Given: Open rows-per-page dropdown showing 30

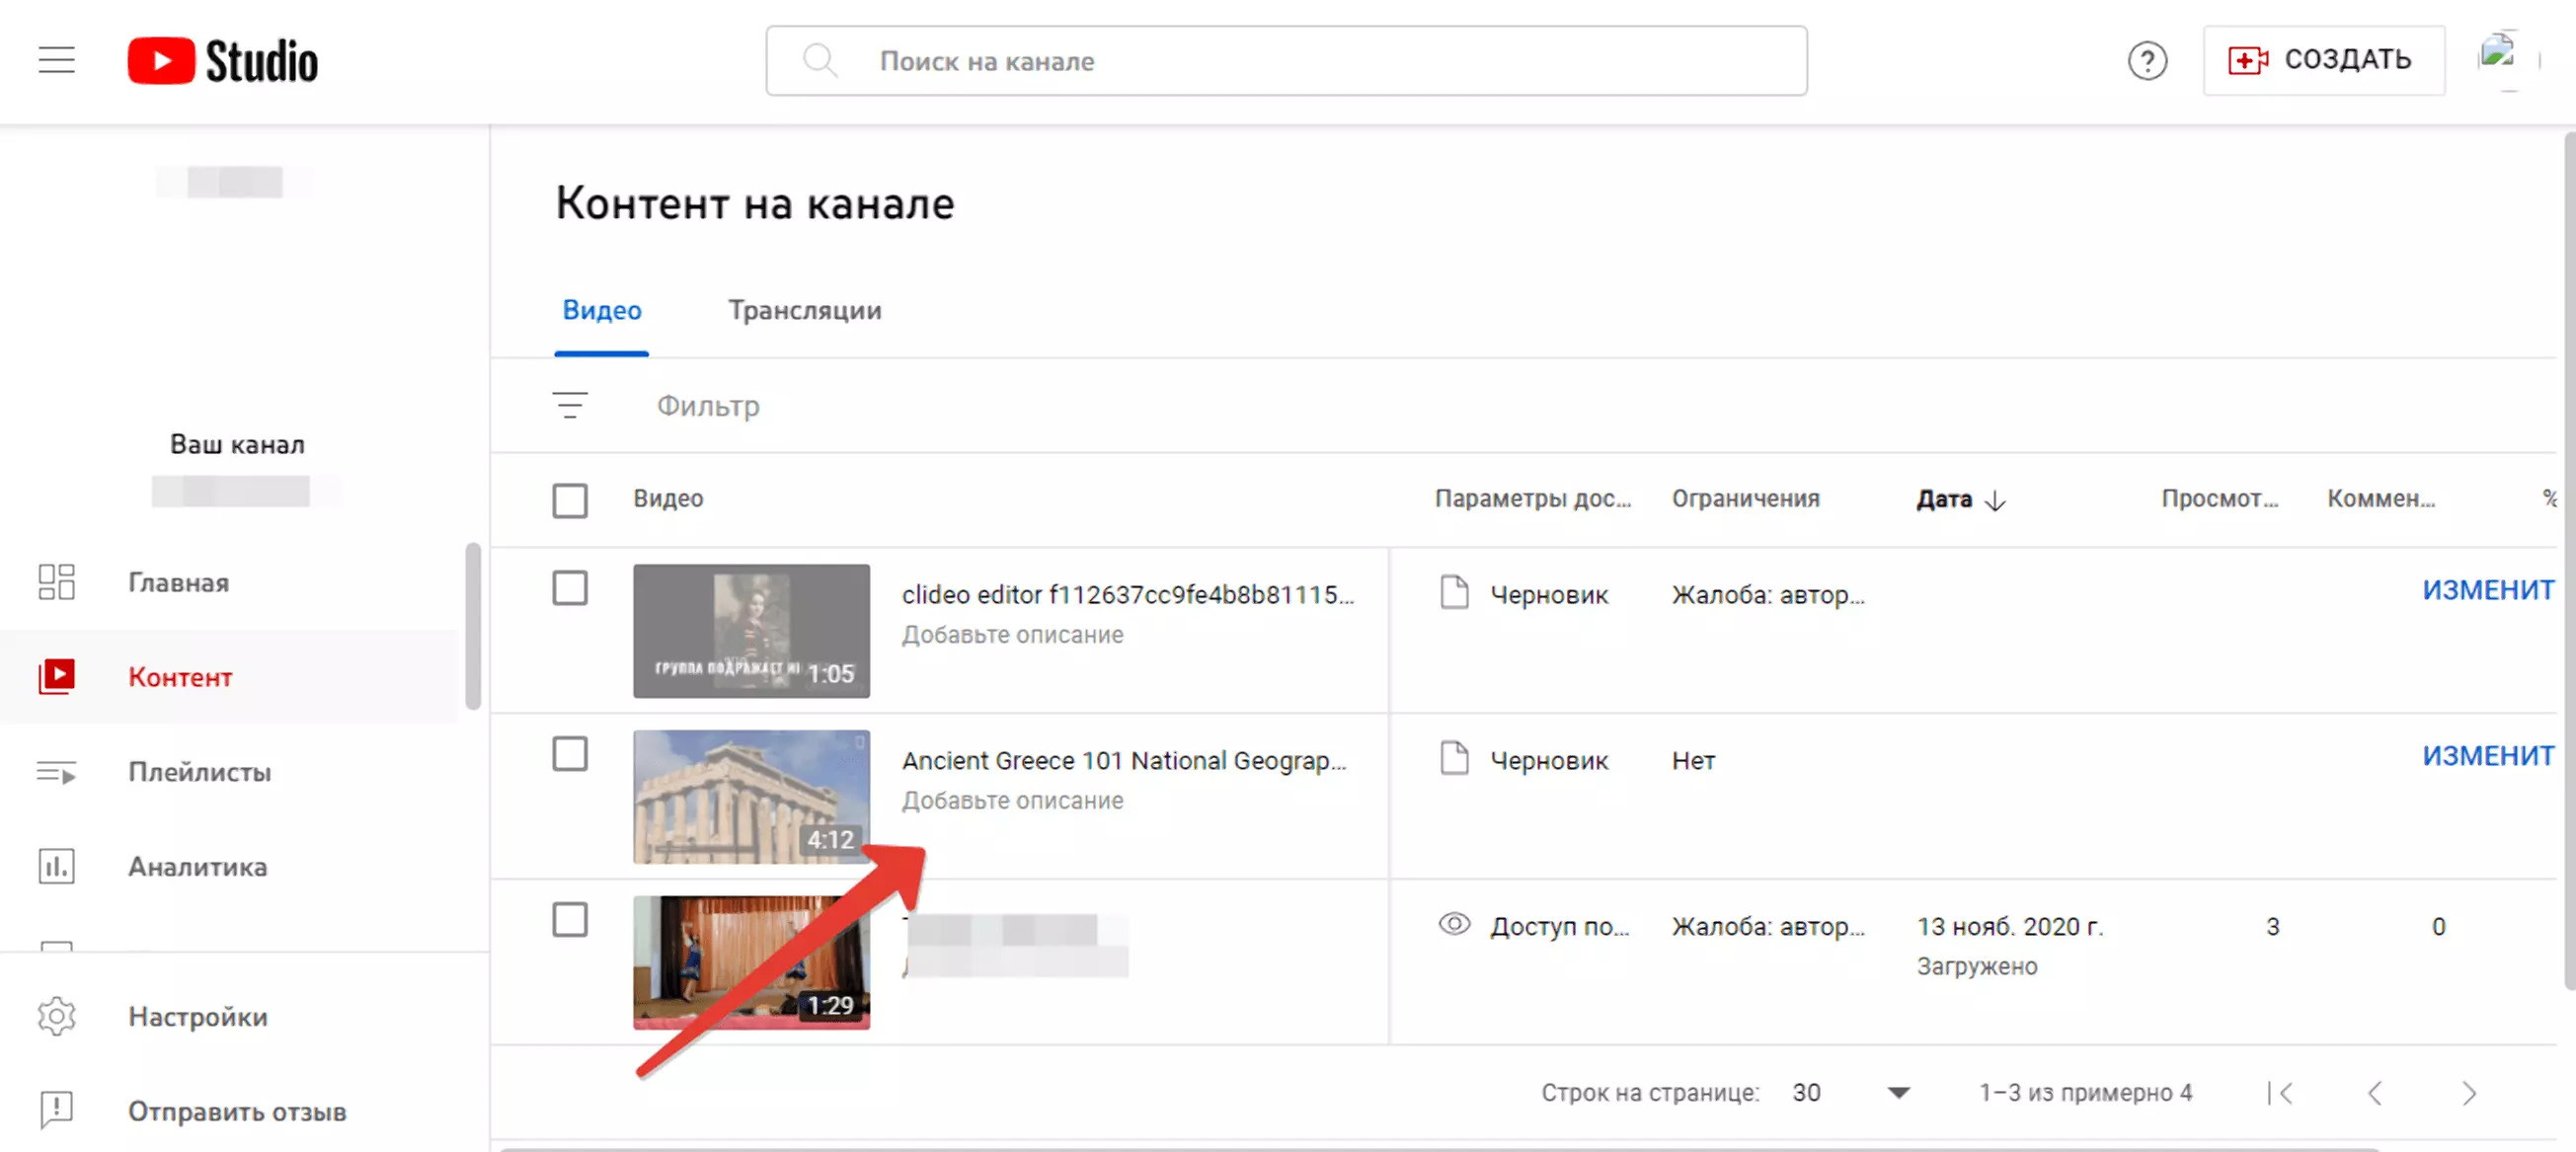Looking at the screenshot, I should click(x=1852, y=1093).
